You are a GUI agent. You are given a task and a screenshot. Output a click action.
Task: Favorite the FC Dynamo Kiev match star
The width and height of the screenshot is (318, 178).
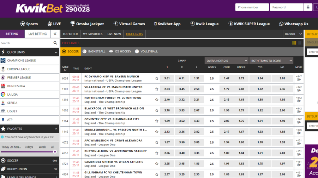(x=157, y=78)
